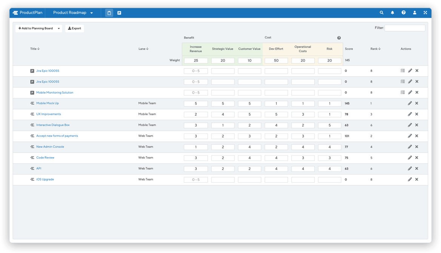Sort table by Rank column
Screen dimensions: 441x253
[375, 49]
